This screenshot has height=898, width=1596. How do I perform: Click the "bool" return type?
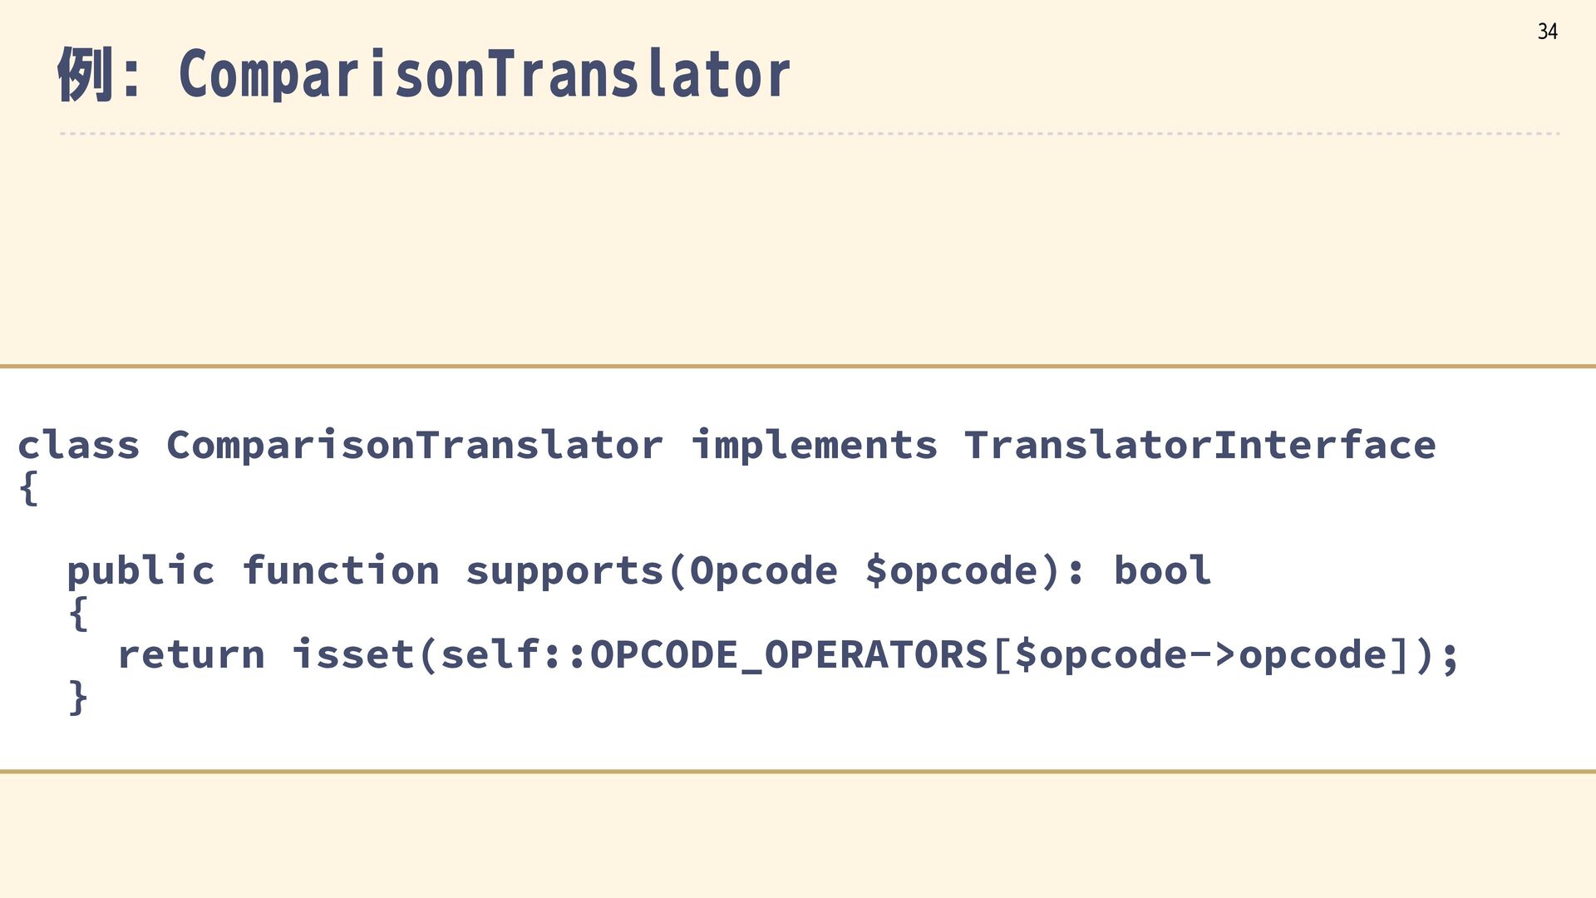point(1162,571)
